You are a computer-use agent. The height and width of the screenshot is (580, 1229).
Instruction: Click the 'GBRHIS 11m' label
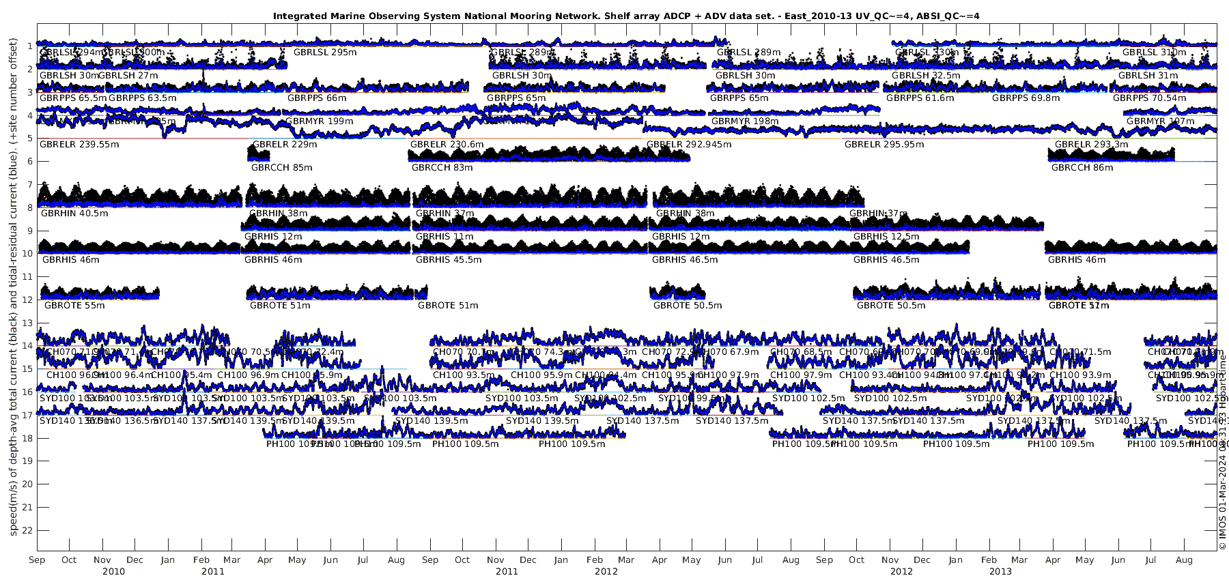[x=444, y=236]
